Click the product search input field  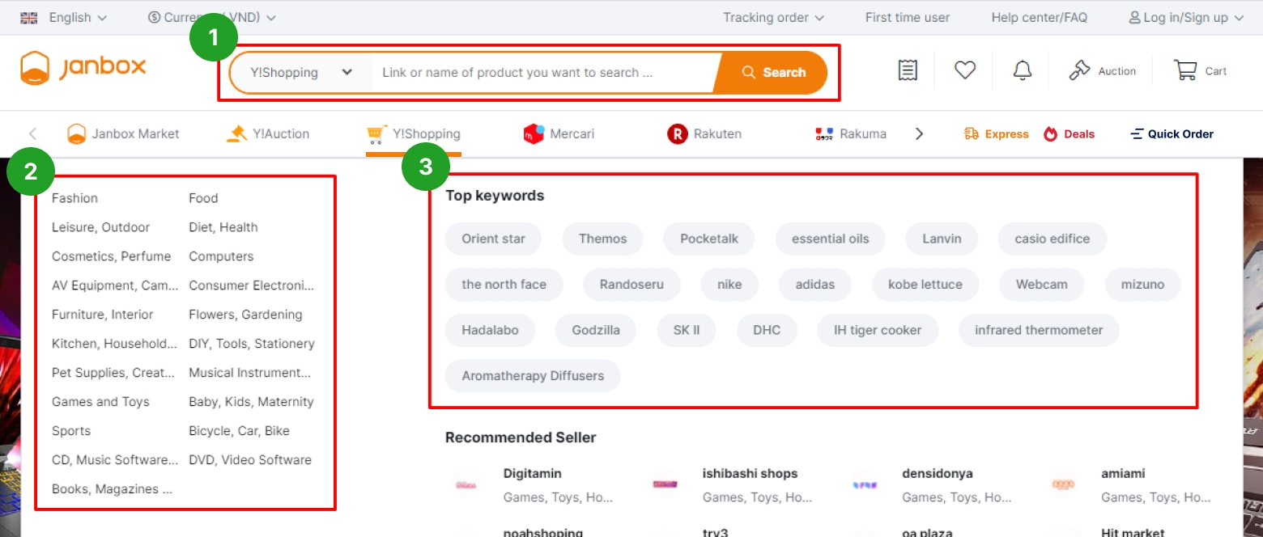click(542, 73)
